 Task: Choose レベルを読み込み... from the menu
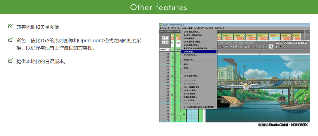199,32
